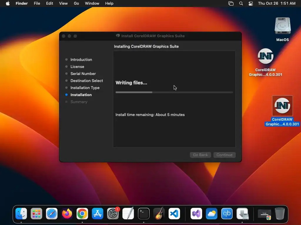Select the Serial Number step
Image resolution: width=301 pixels, height=225 pixels.
tap(83, 74)
